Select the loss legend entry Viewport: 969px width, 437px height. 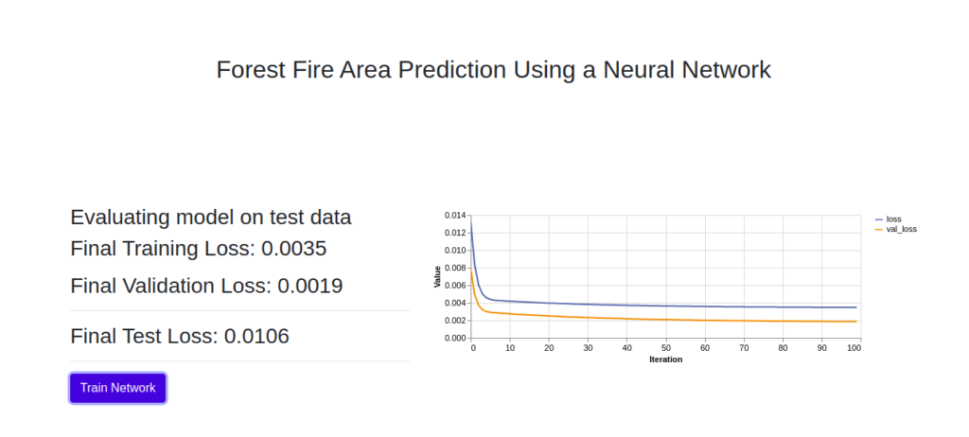click(889, 219)
